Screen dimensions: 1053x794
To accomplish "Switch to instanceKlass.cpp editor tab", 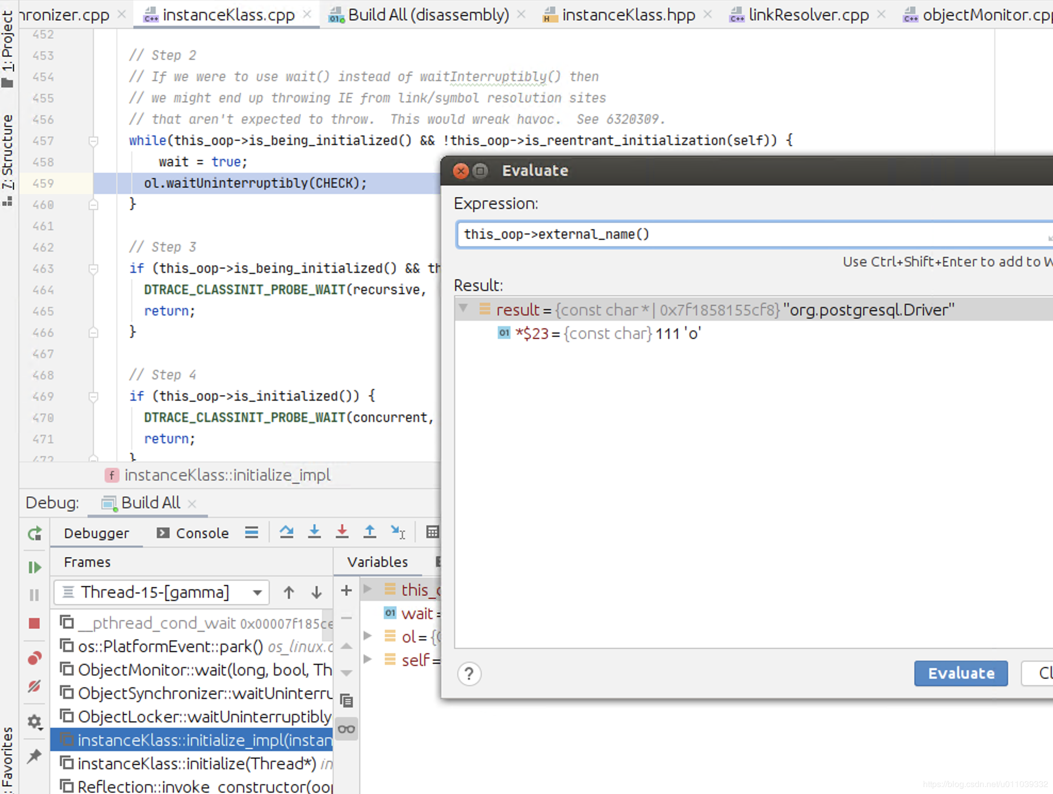I will (228, 15).
